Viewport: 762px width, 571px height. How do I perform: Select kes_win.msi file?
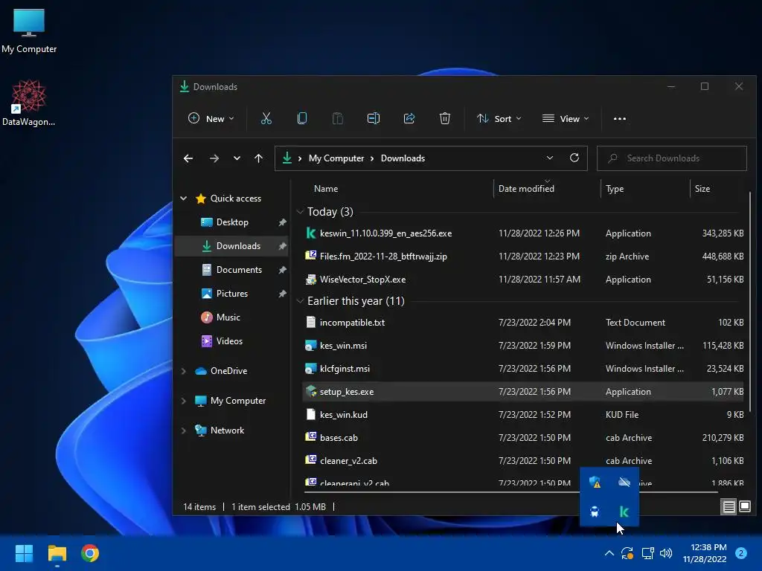click(523, 346)
